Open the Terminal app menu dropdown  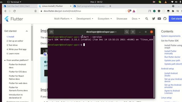14,2
